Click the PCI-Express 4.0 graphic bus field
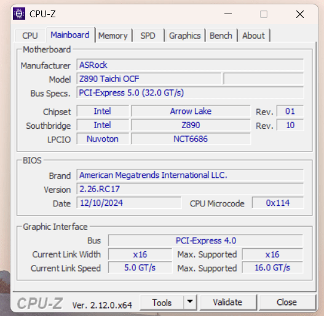The height and width of the screenshot is (316, 324). (205, 241)
